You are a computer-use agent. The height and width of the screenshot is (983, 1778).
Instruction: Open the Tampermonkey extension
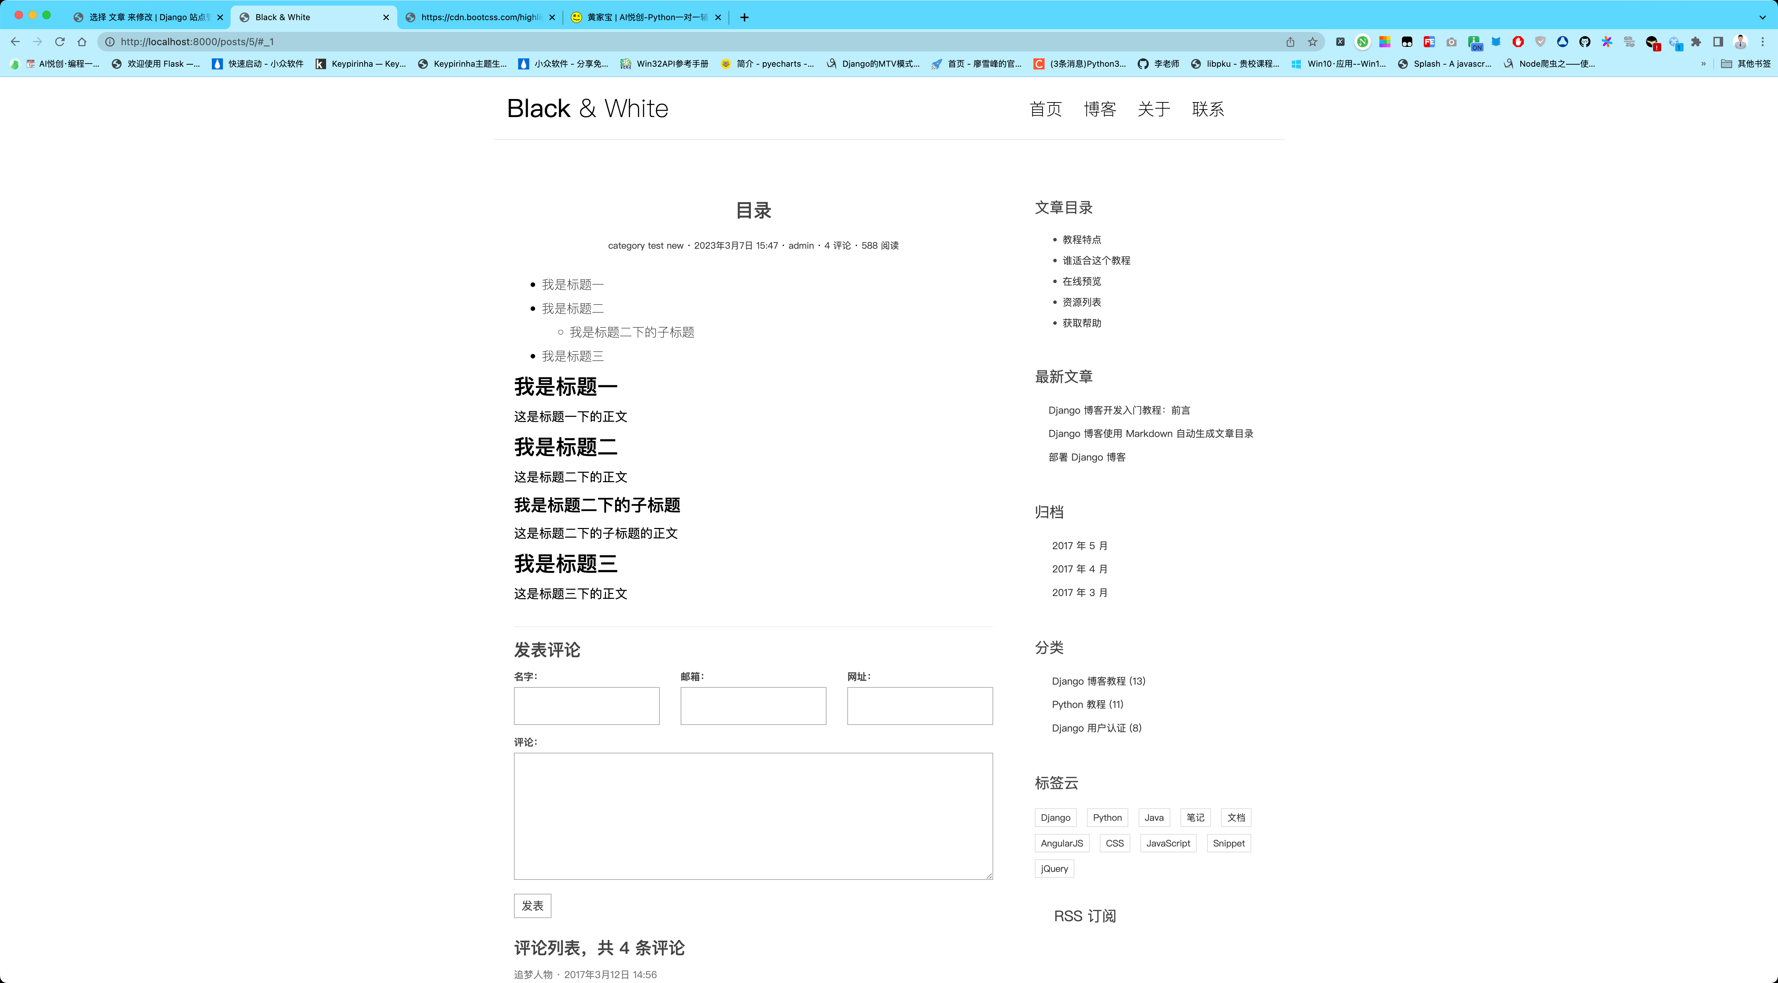pyautogui.click(x=1407, y=41)
